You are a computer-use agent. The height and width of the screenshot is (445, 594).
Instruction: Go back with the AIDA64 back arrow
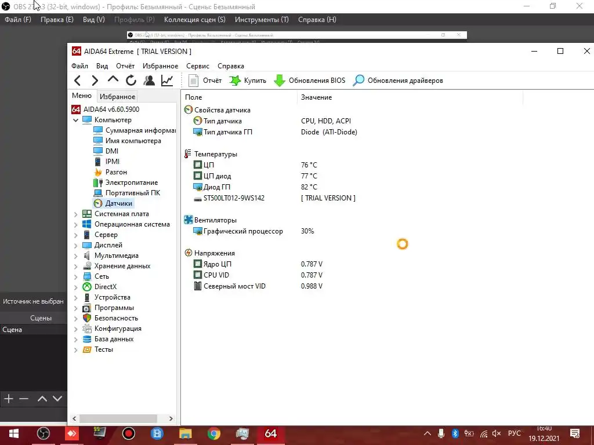(78, 80)
